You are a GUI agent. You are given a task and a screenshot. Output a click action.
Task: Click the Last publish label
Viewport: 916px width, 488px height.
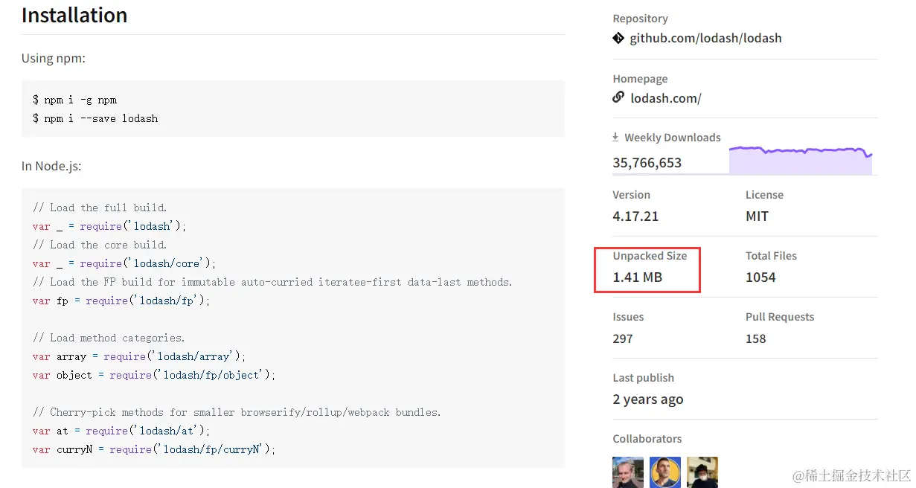pyautogui.click(x=643, y=378)
